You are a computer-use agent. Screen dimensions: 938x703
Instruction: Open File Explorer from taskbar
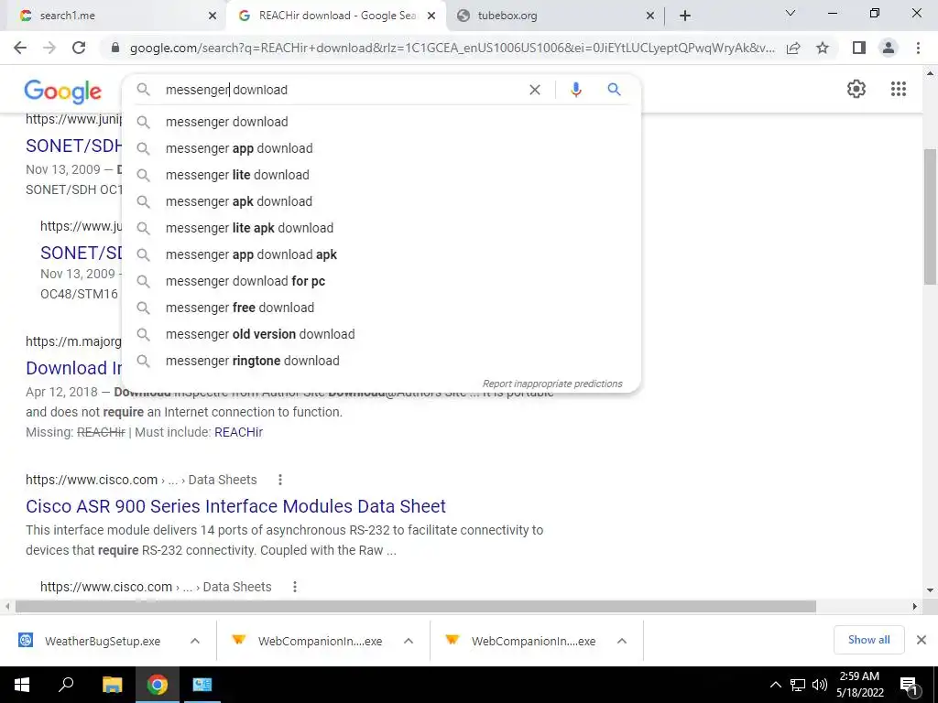112,685
